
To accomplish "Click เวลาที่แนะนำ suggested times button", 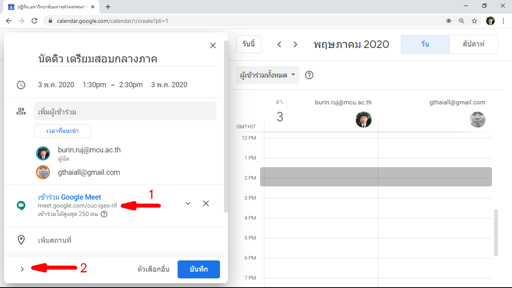I will click(62, 131).
